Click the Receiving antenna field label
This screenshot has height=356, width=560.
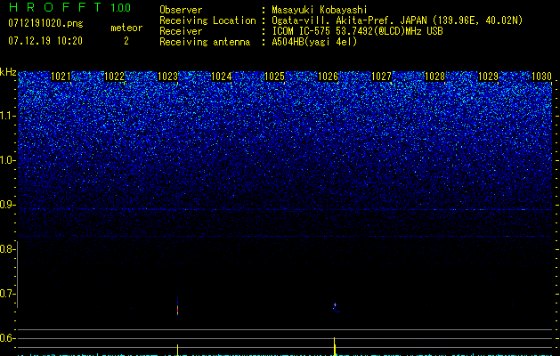(x=205, y=42)
